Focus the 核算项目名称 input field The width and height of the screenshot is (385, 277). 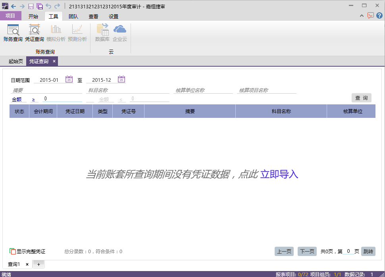click(267, 90)
